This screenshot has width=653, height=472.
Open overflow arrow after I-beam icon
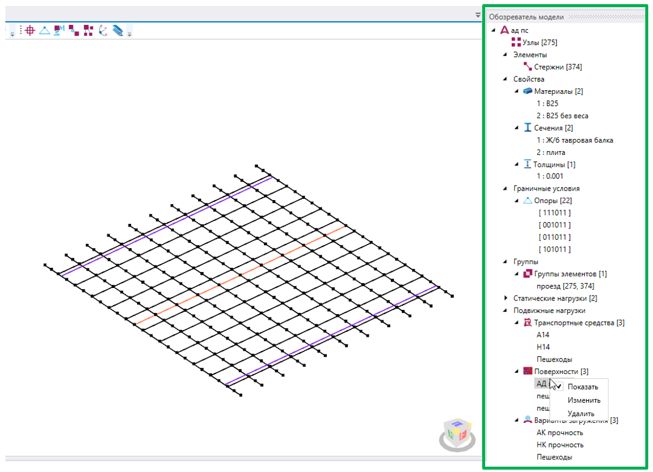(x=129, y=34)
